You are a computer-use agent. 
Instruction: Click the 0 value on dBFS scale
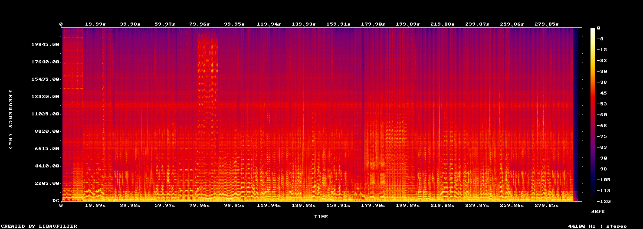pyautogui.click(x=598, y=28)
